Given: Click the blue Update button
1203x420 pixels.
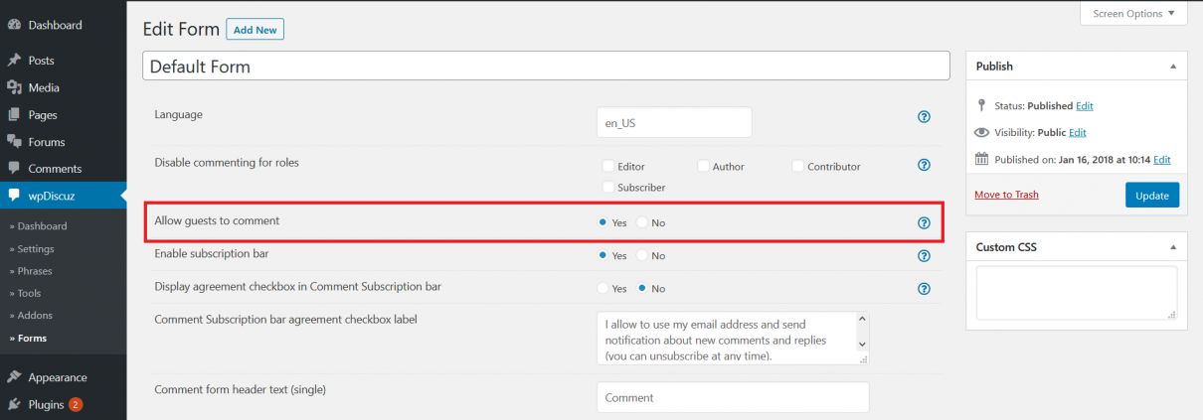Looking at the screenshot, I should tap(1152, 195).
